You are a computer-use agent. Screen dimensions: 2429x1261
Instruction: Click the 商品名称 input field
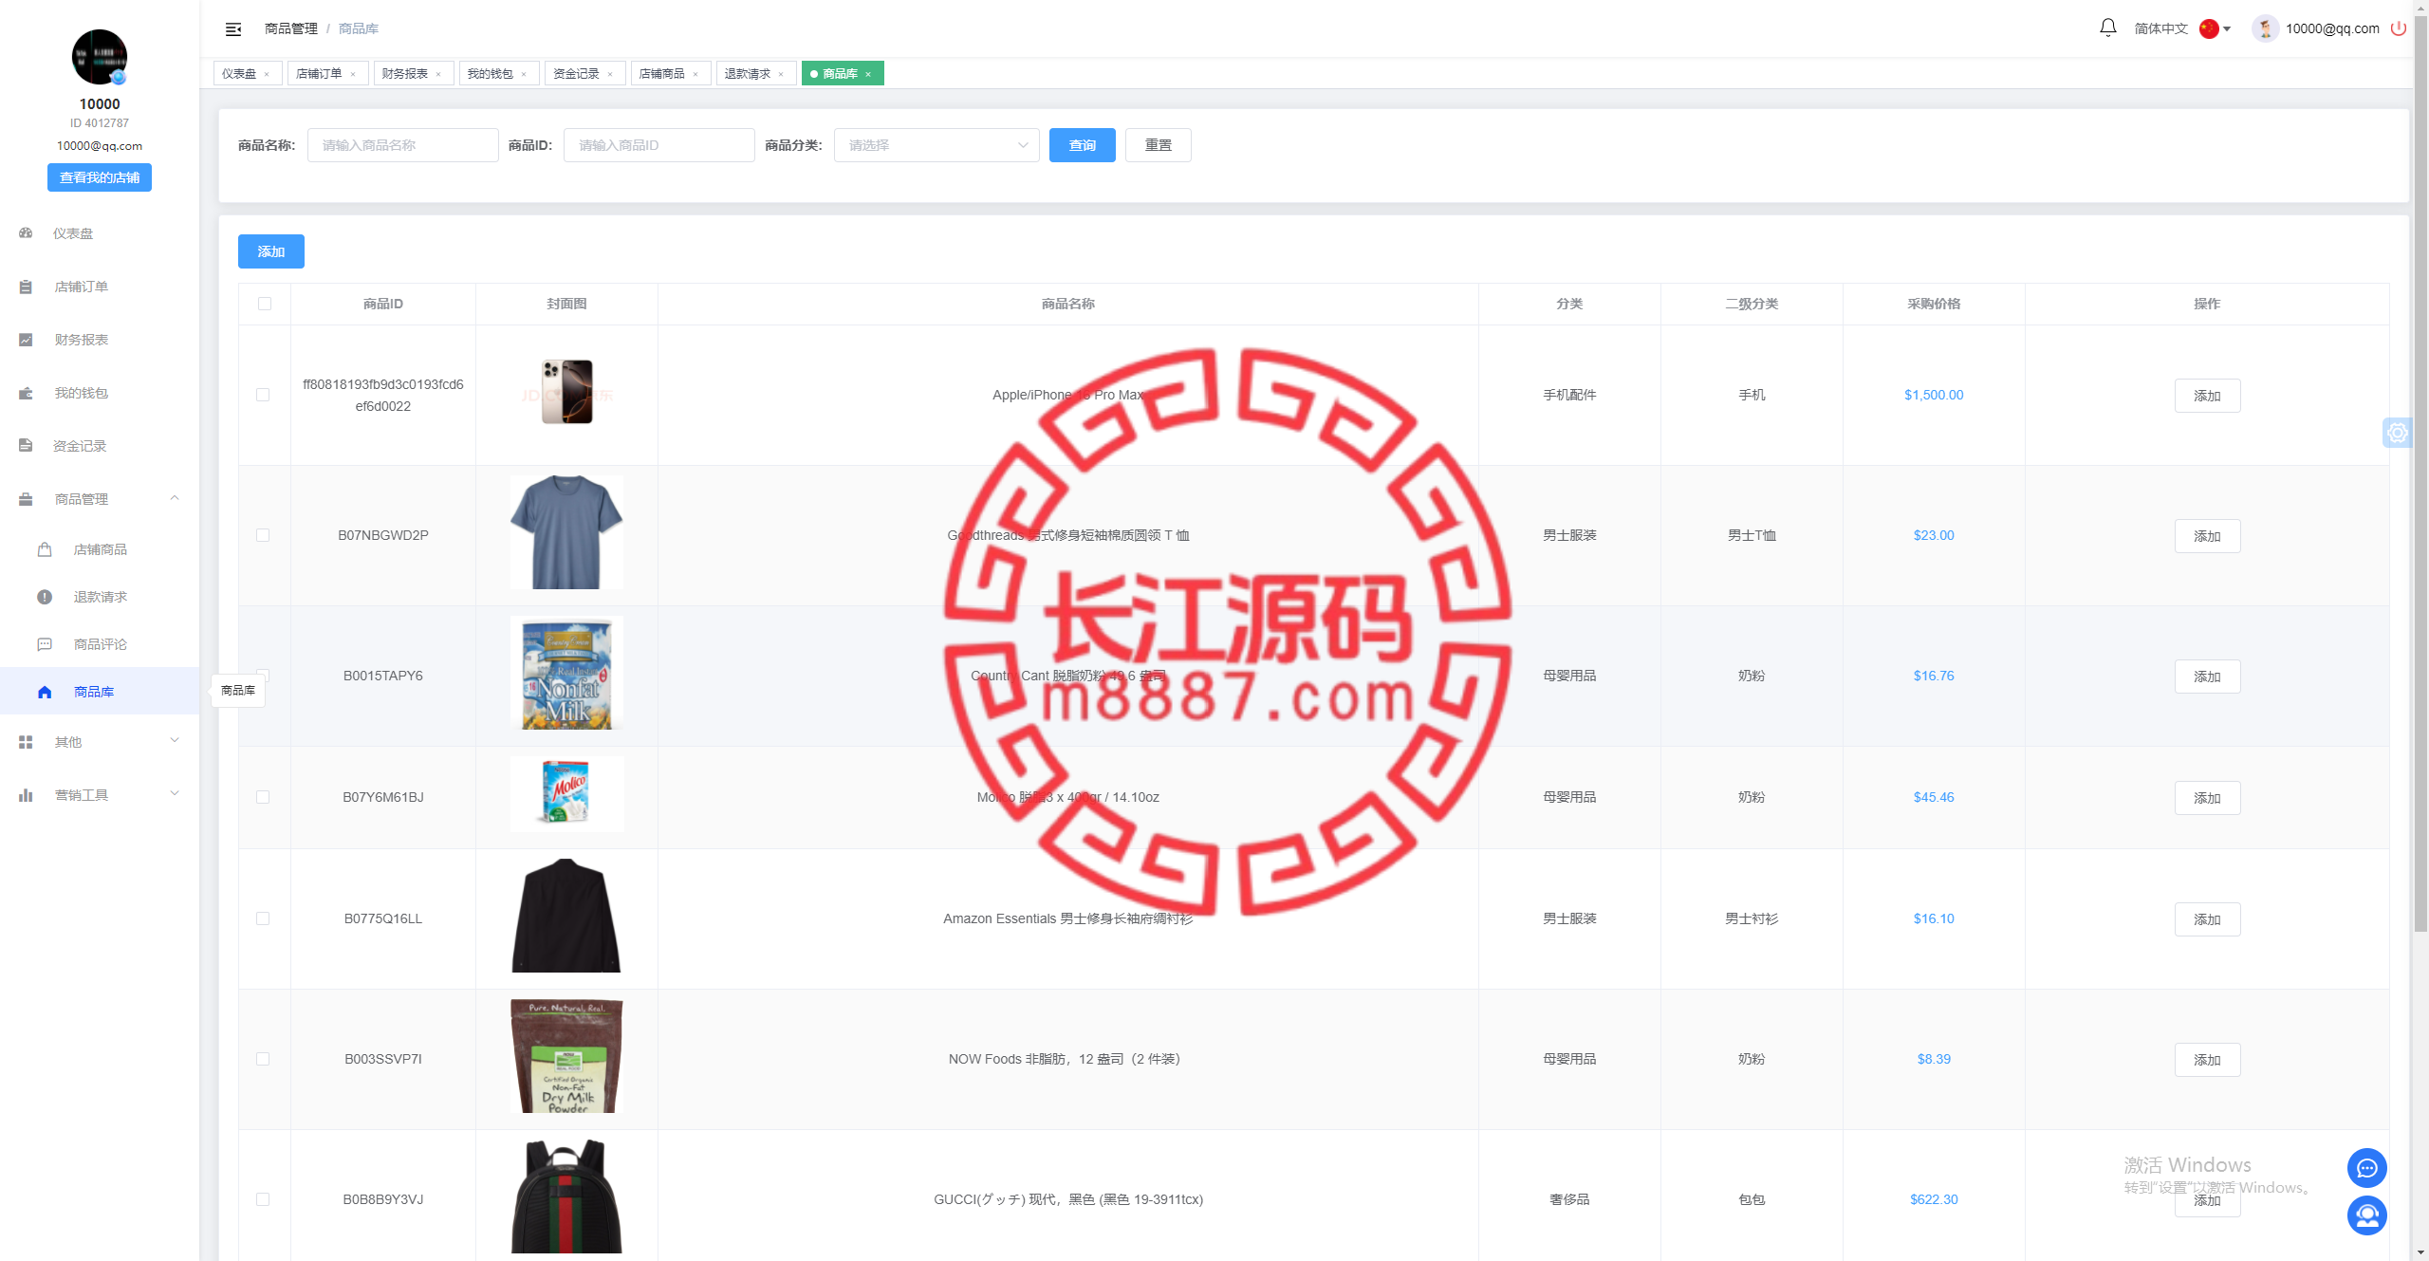click(x=403, y=145)
